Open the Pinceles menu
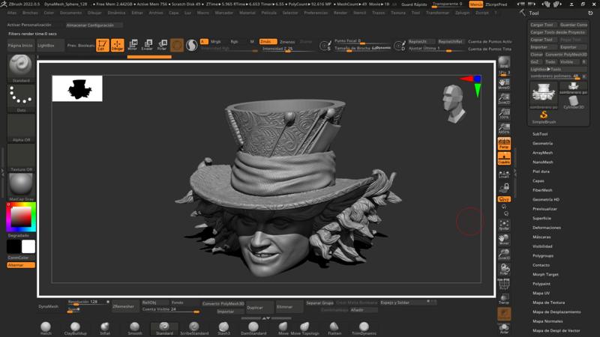600x337 pixels. coord(30,13)
